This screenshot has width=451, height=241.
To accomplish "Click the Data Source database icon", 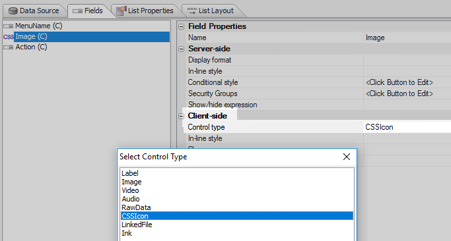I will (13, 11).
